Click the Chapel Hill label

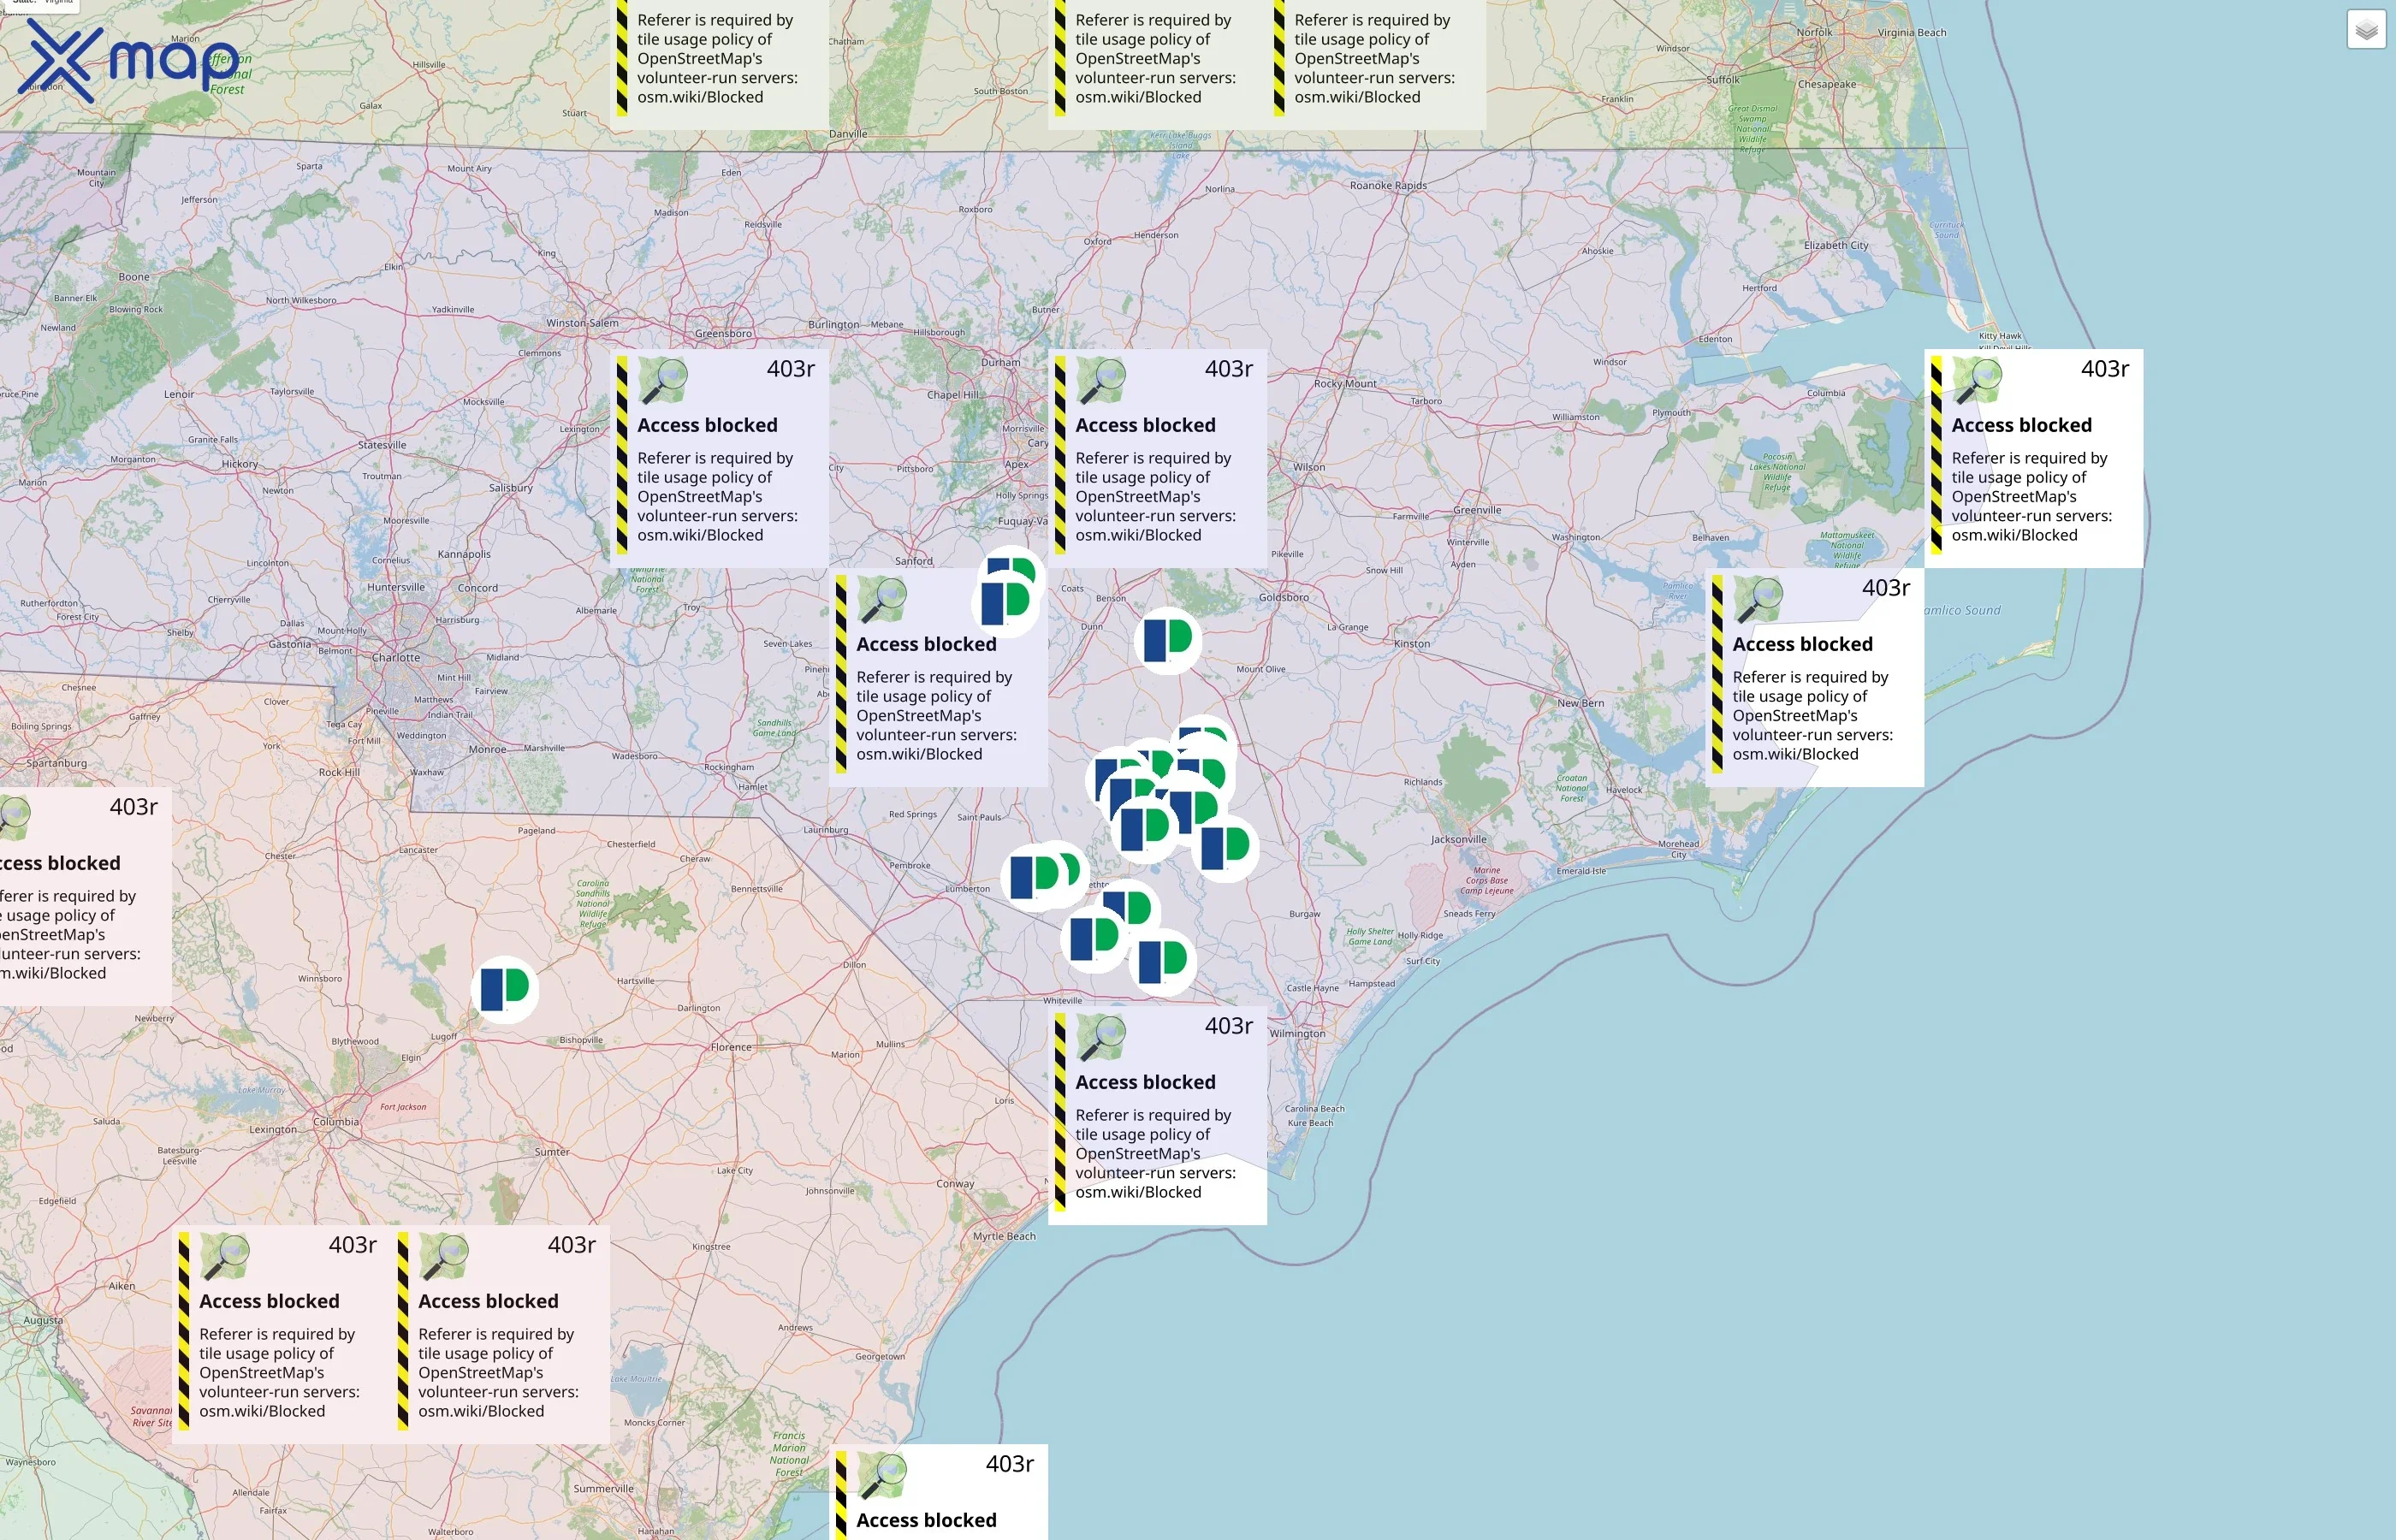tap(953, 395)
